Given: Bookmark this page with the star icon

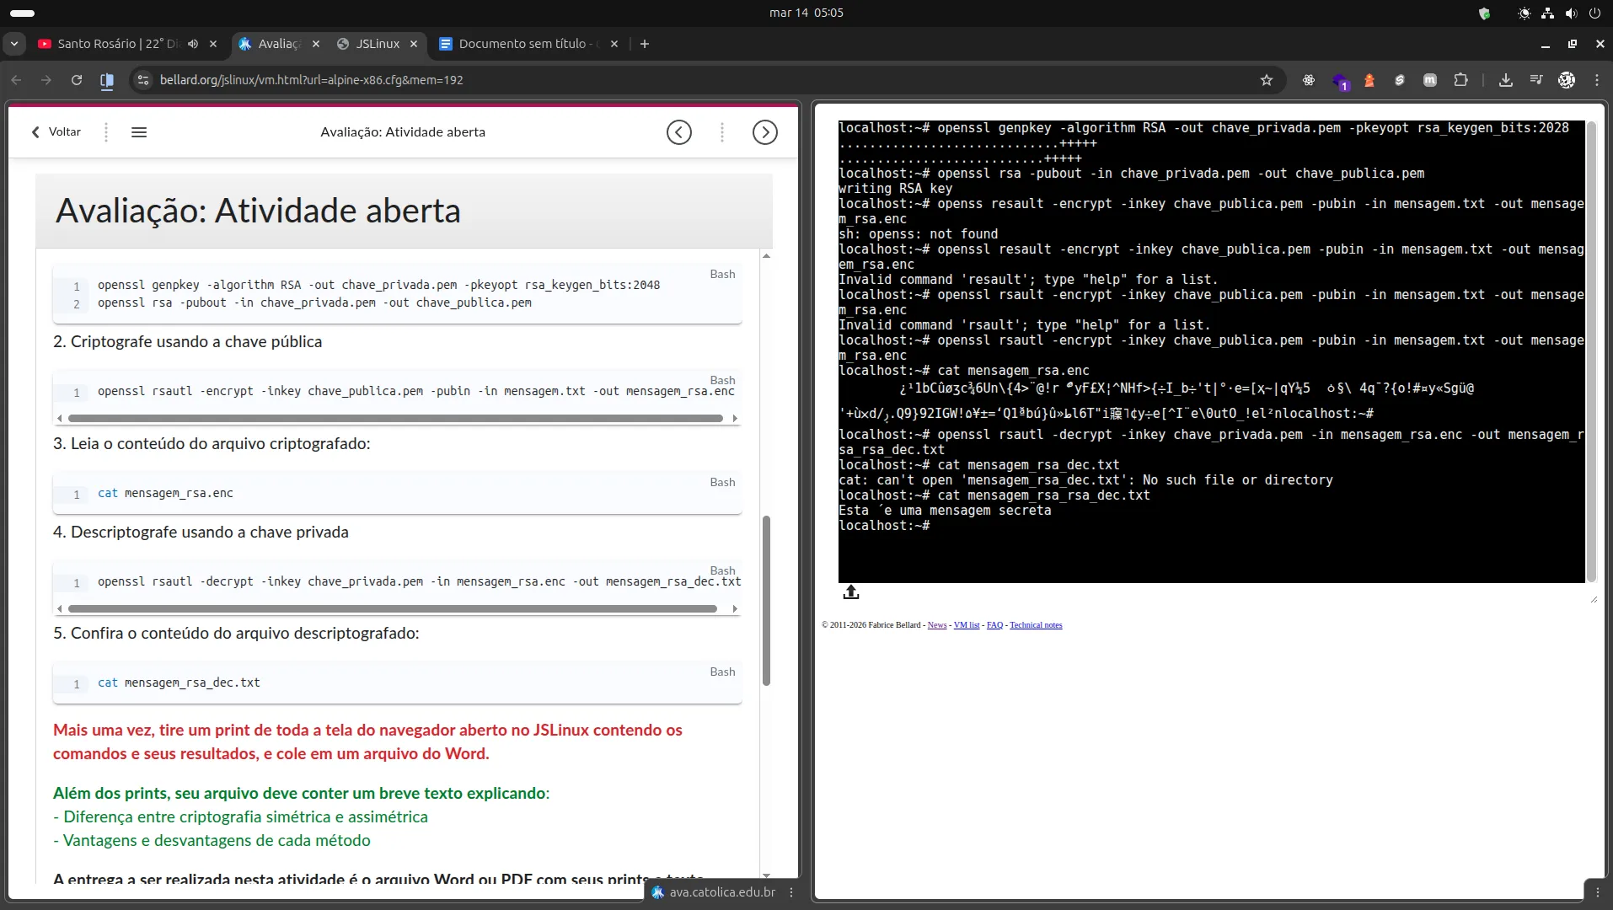Looking at the screenshot, I should point(1266,80).
